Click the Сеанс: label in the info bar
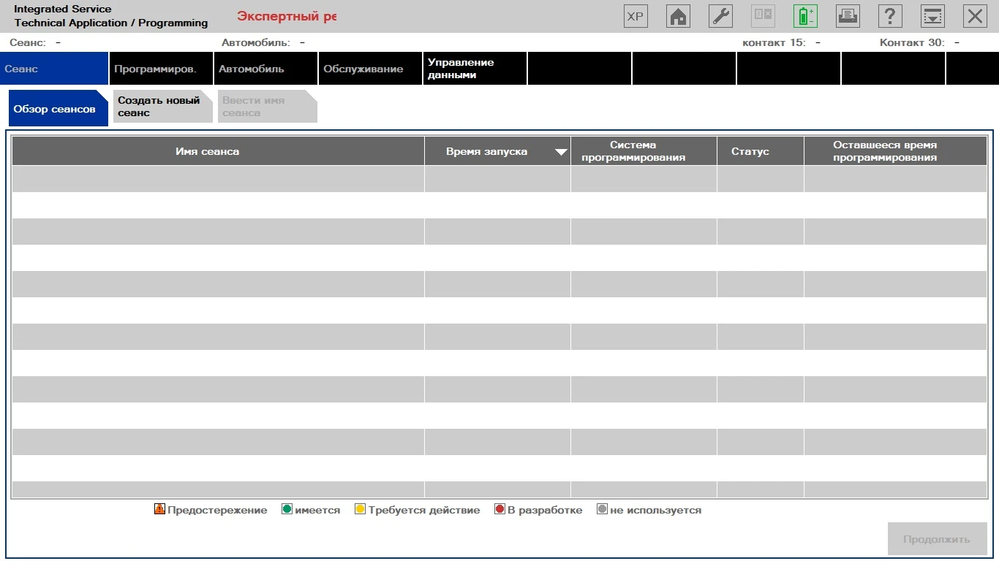The height and width of the screenshot is (561, 999). 28,42
